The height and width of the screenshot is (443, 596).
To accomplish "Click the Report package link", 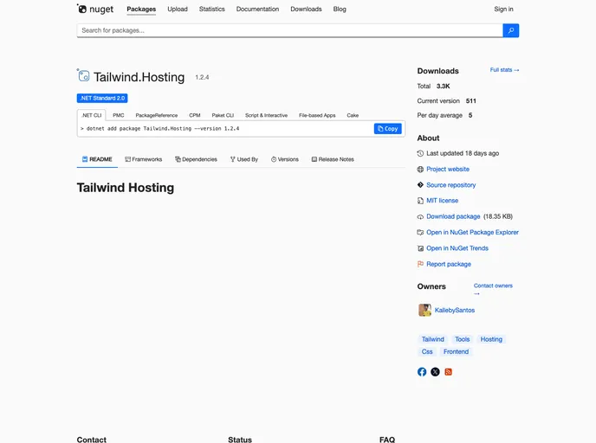I will coord(449,264).
